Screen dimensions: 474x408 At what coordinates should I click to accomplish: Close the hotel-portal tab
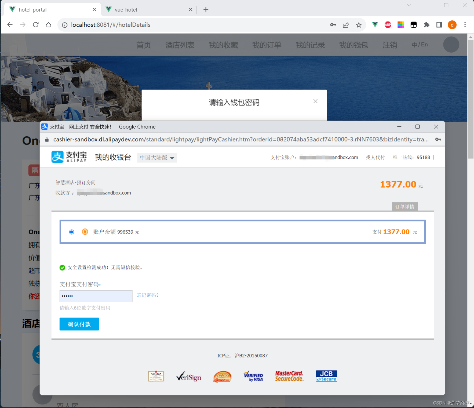[94, 9]
